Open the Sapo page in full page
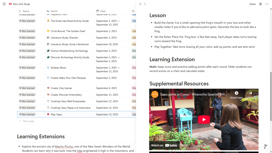 (145, 4)
